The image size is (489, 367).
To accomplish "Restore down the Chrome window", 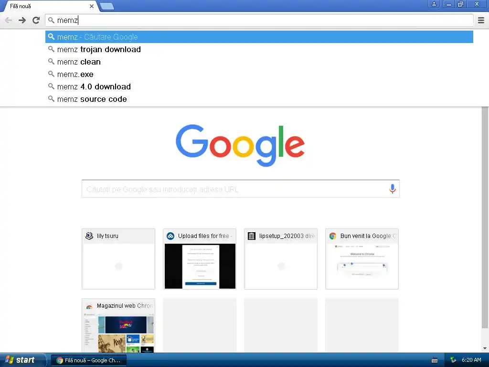I will point(461,4).
